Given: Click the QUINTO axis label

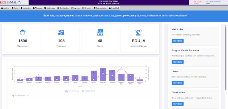Looking at the screenshot, I should (66, 82).
